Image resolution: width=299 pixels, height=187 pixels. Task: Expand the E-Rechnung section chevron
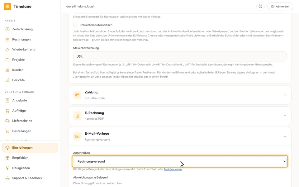[x=285, y=115]
